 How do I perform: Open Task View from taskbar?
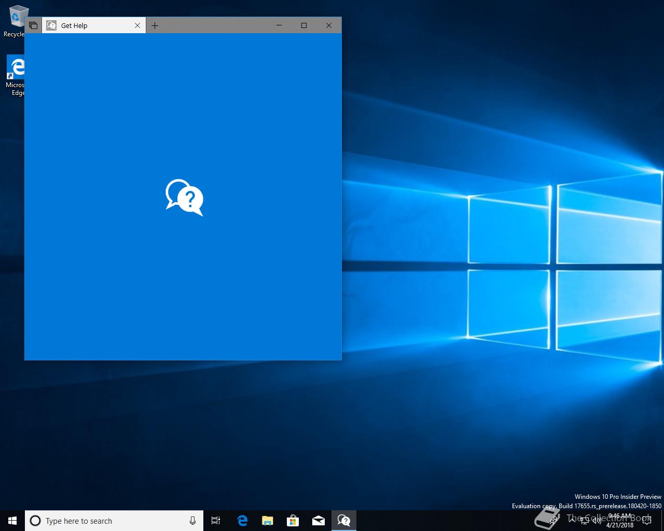pos(216,521)
